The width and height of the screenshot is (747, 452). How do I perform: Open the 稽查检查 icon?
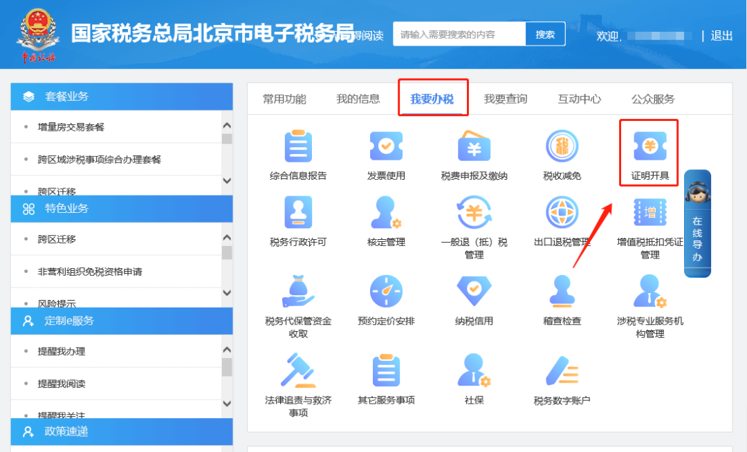click(x=562, y=291)
